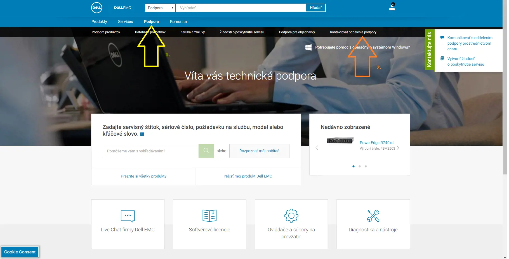Open the PowerEdge R740xd link
The image size is (509, 259).
click(x=376, y=143)
